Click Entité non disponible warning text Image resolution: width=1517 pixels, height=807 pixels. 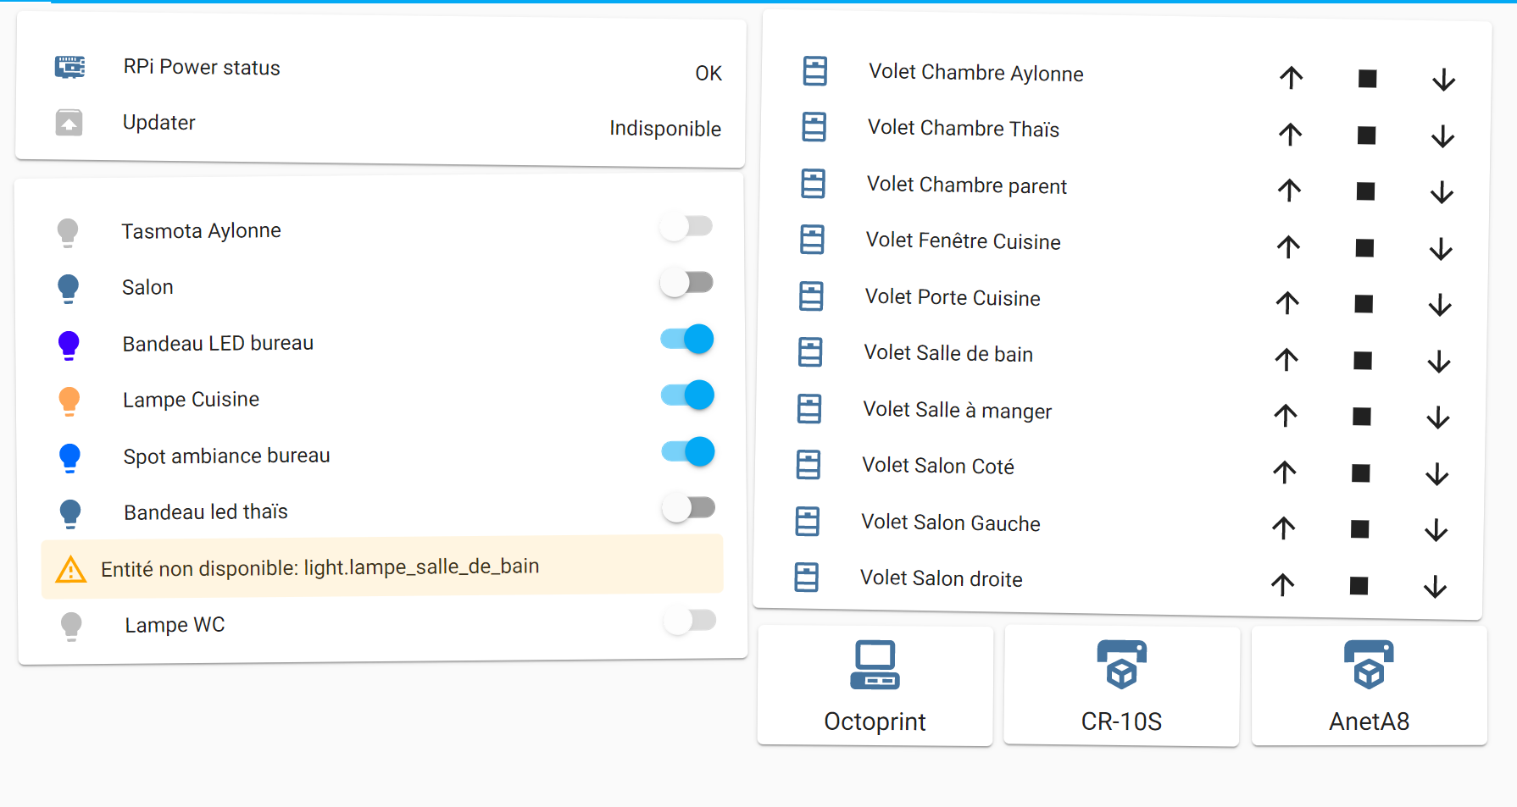(320, 567)
